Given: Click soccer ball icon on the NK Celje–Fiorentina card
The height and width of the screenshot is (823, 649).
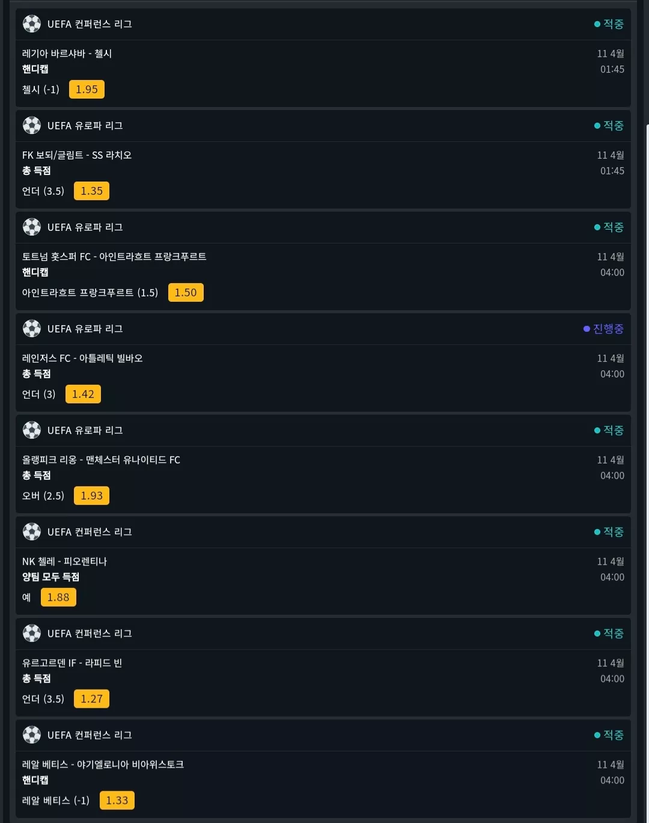Looking at the screenshot, I should [x=32, y=532].
